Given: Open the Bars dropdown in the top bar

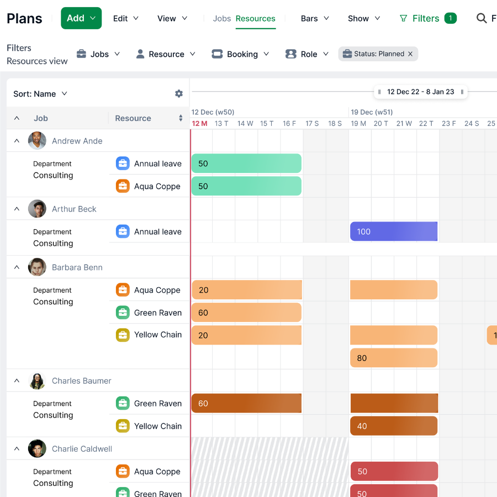Looking at the screenshot, I should click(314, 18).
